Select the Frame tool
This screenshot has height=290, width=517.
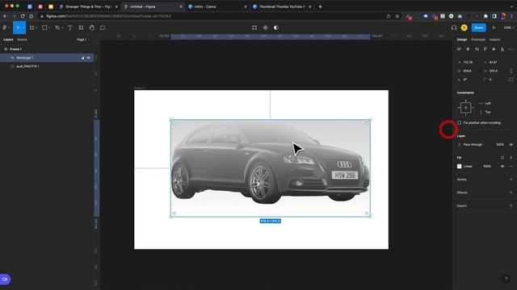point(32,28)
